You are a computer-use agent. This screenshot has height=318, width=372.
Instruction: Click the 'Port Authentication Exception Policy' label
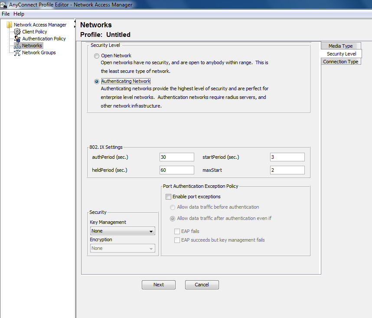[200, 186]
